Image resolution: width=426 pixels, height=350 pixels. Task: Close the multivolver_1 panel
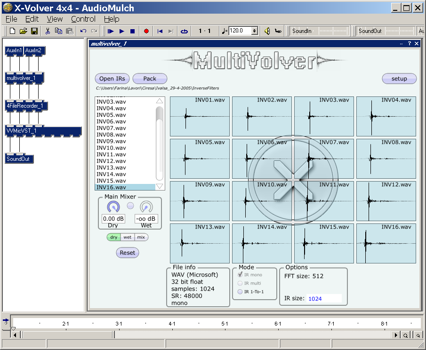tap(417, 43)
